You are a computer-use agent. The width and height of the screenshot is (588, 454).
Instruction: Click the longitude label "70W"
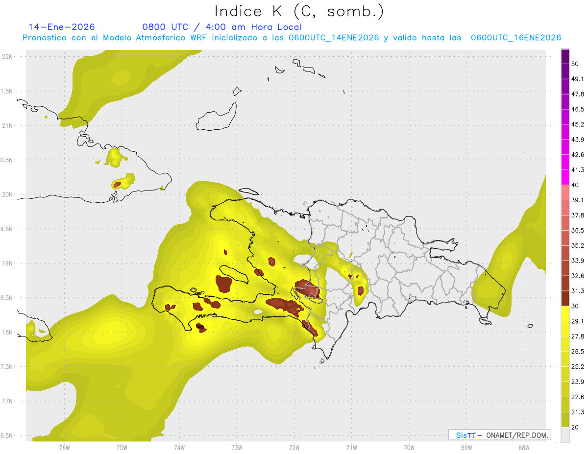pyautogui.click(x=409, y=447)
